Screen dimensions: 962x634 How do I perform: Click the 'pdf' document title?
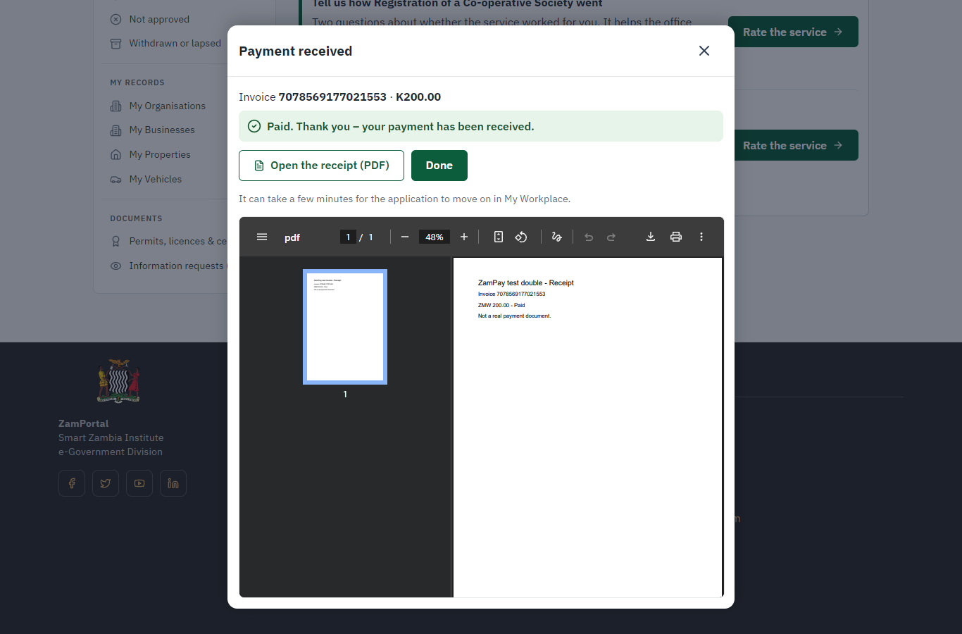[292, 237]
